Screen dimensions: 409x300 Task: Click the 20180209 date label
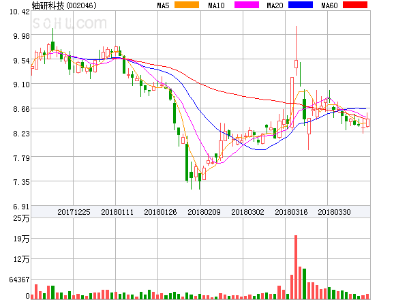[x=204, y=212]
